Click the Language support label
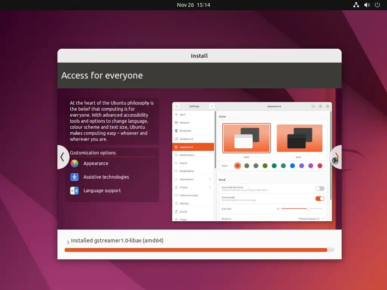Screen dimensions: 387x290 [x=102, y=191]
